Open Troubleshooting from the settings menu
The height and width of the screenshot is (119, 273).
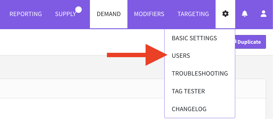(200, 73)
